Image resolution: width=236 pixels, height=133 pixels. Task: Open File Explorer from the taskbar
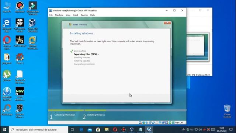pos(107,130)
